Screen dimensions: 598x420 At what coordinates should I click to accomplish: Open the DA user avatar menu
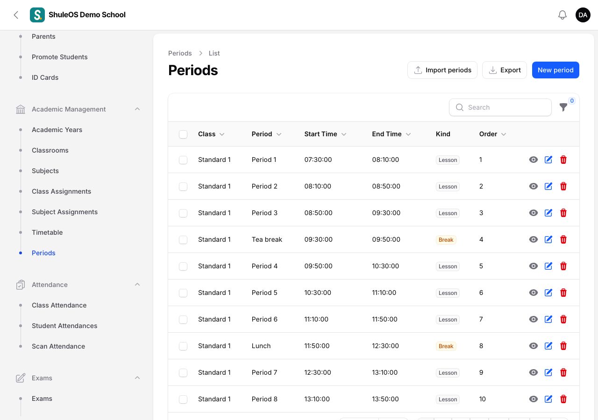(583, 15)
